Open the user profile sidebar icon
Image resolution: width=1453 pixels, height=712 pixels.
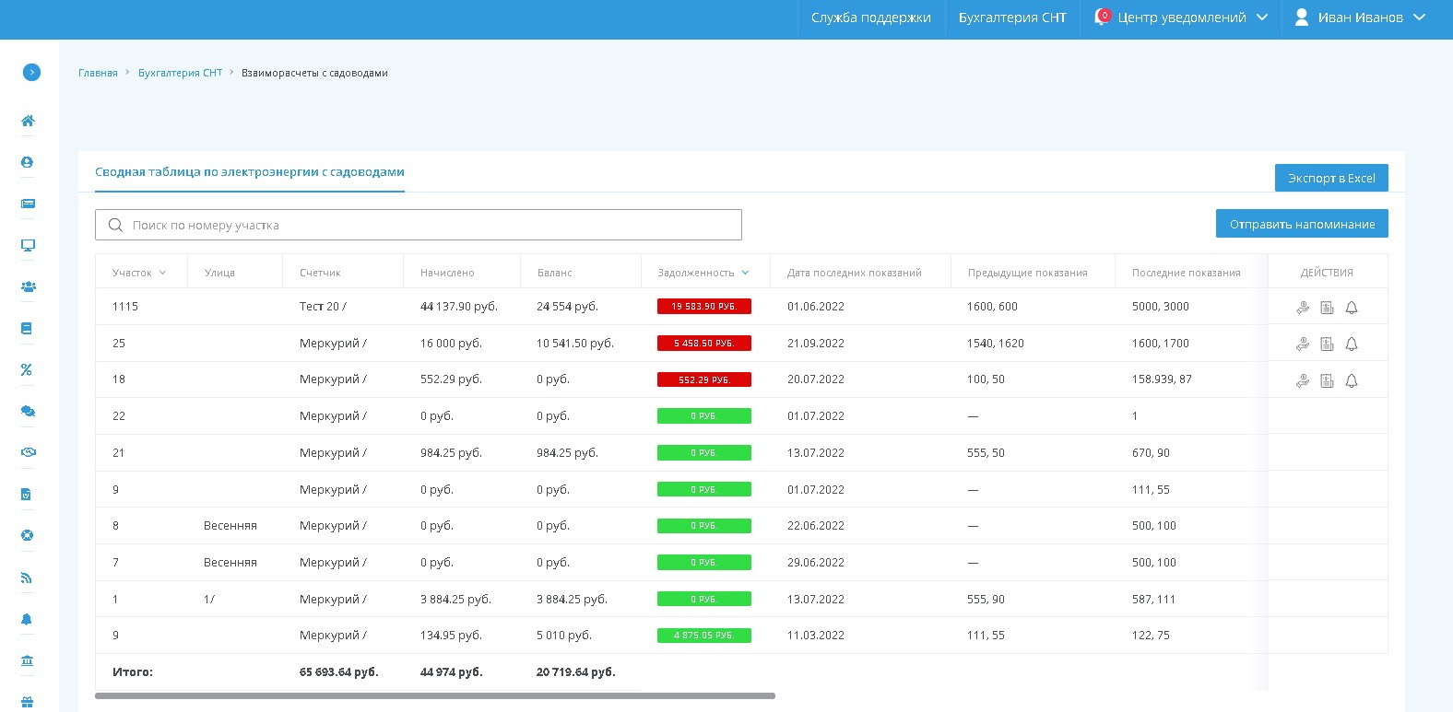pos(28,162)
